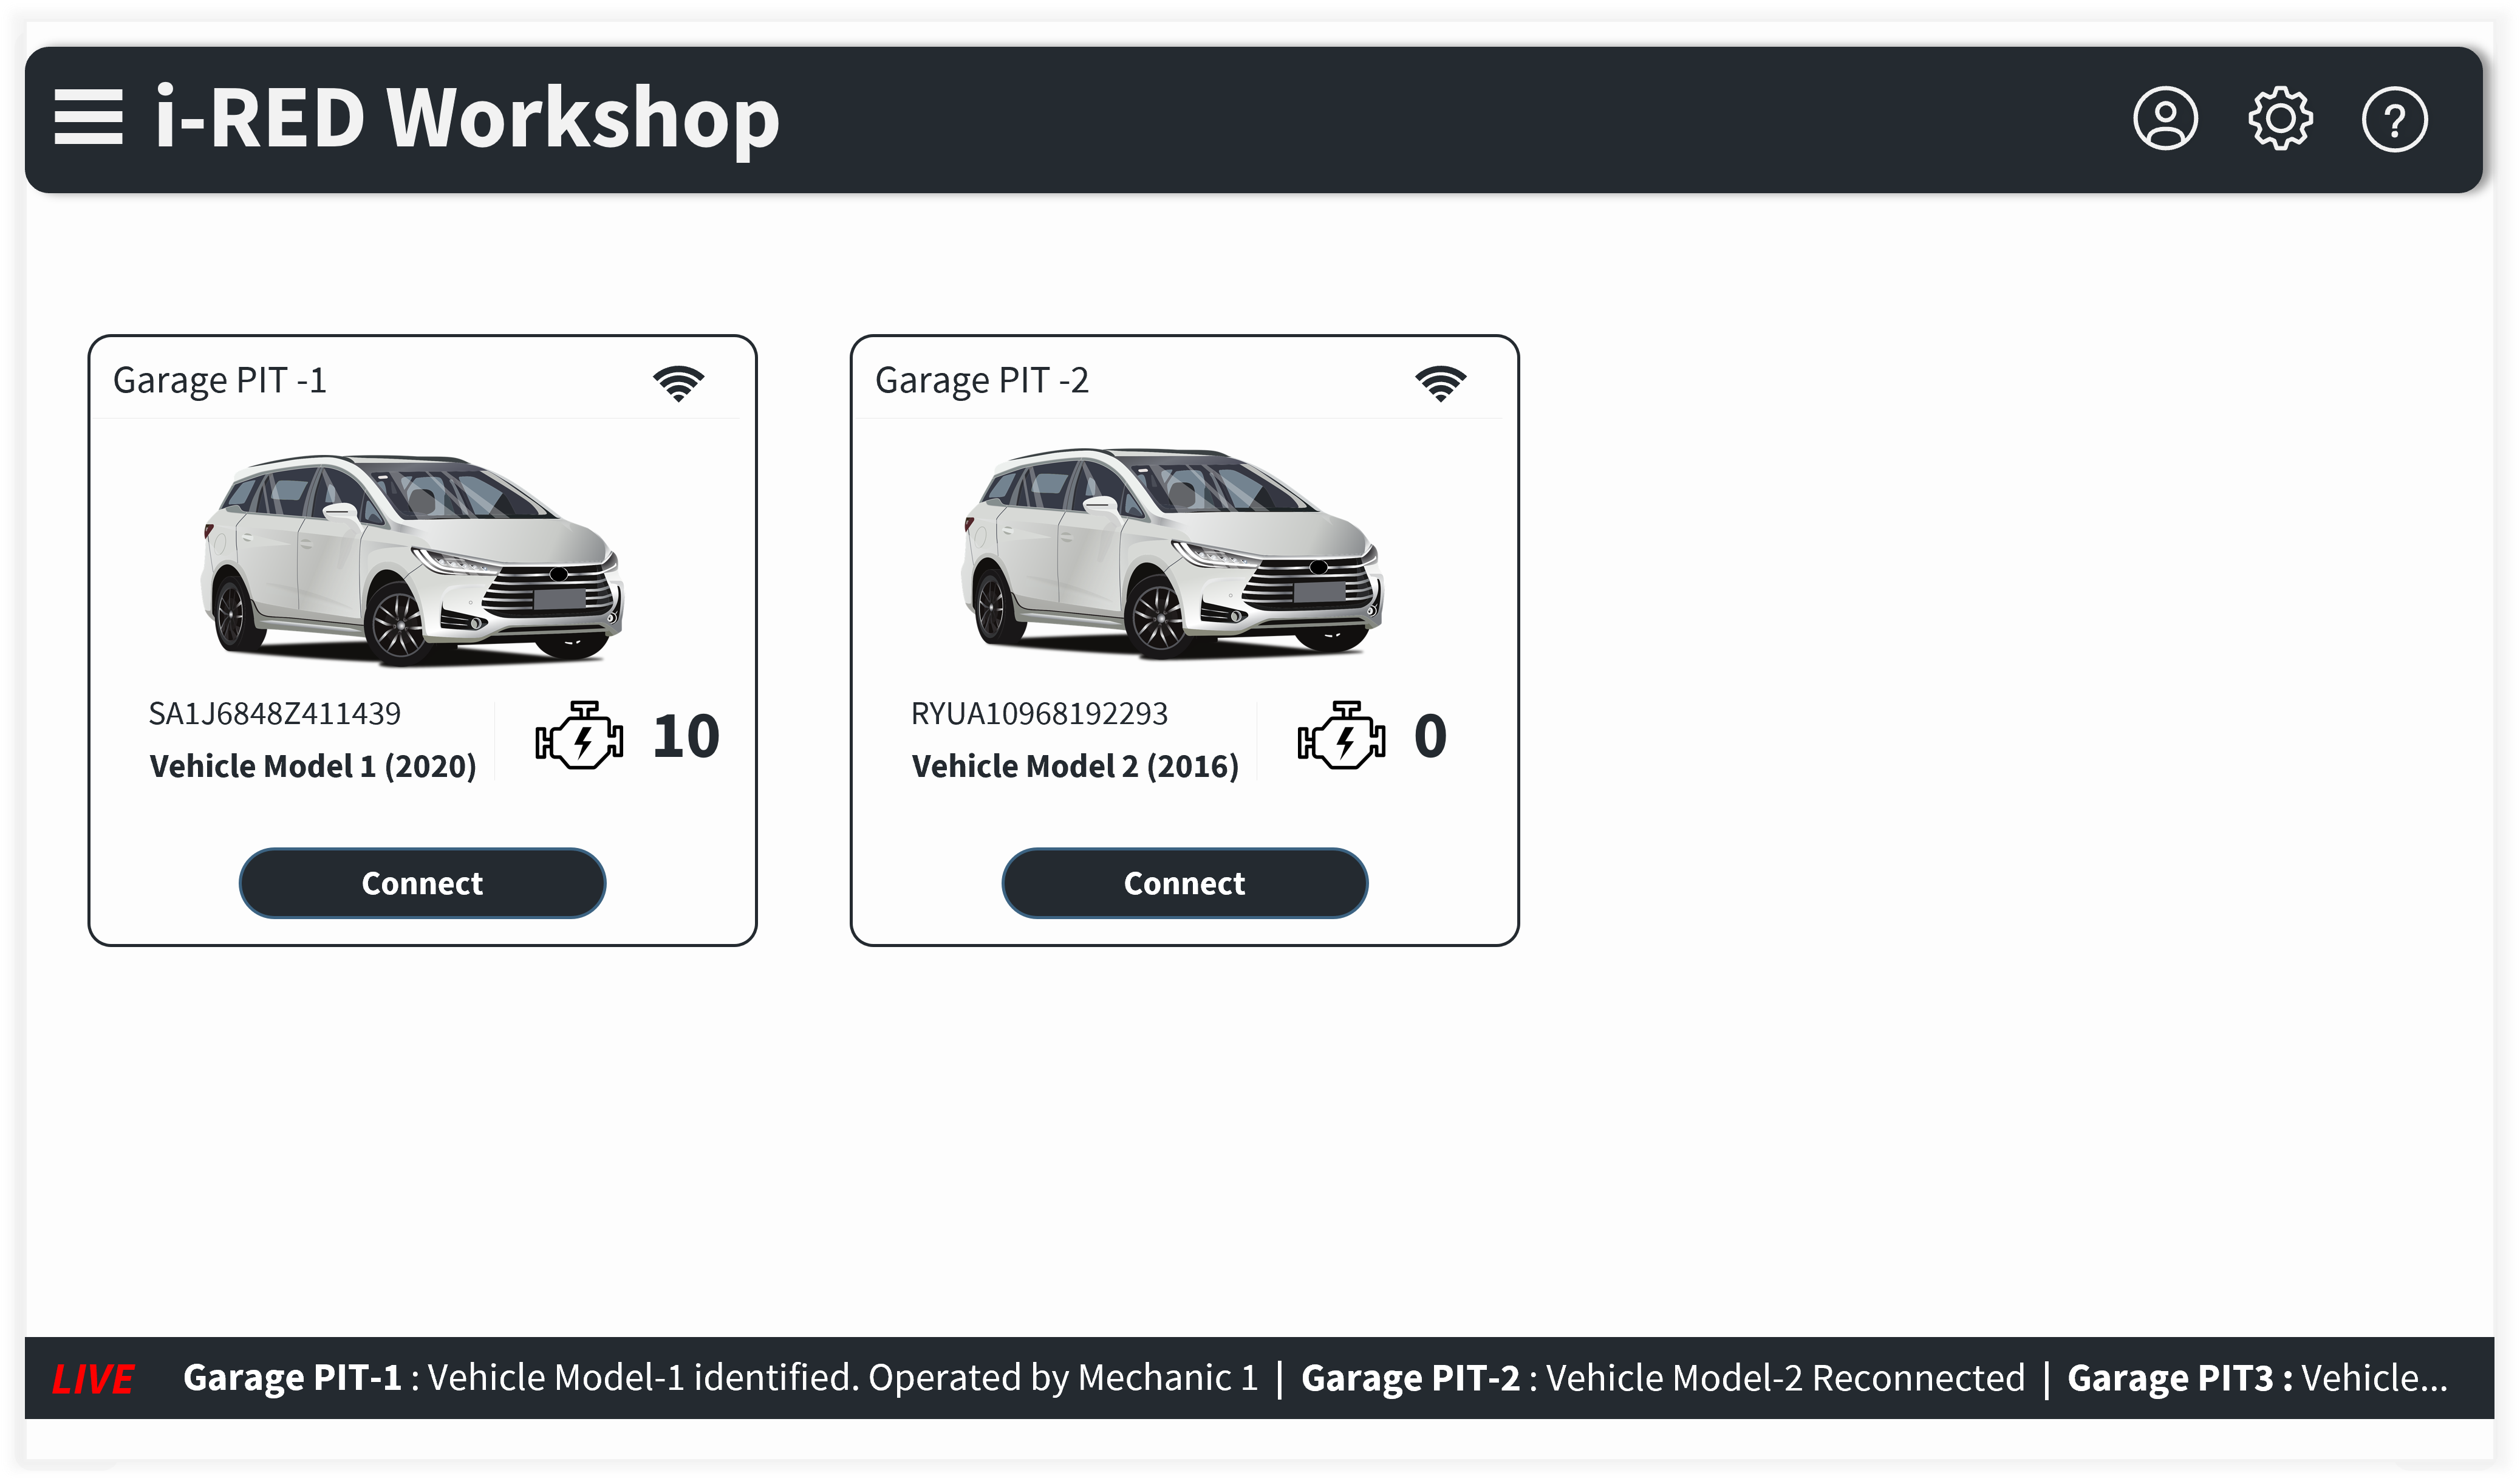Viewport: 2520px width, 1481px height.
Task: Select the Vehicle Model 2 car image
Action: click(1172, 555)
